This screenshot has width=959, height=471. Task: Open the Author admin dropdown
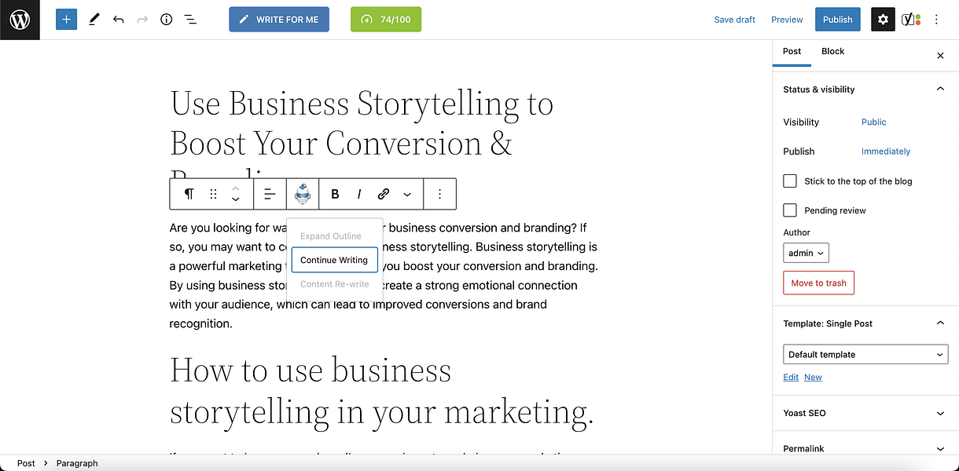pos(806,253)
